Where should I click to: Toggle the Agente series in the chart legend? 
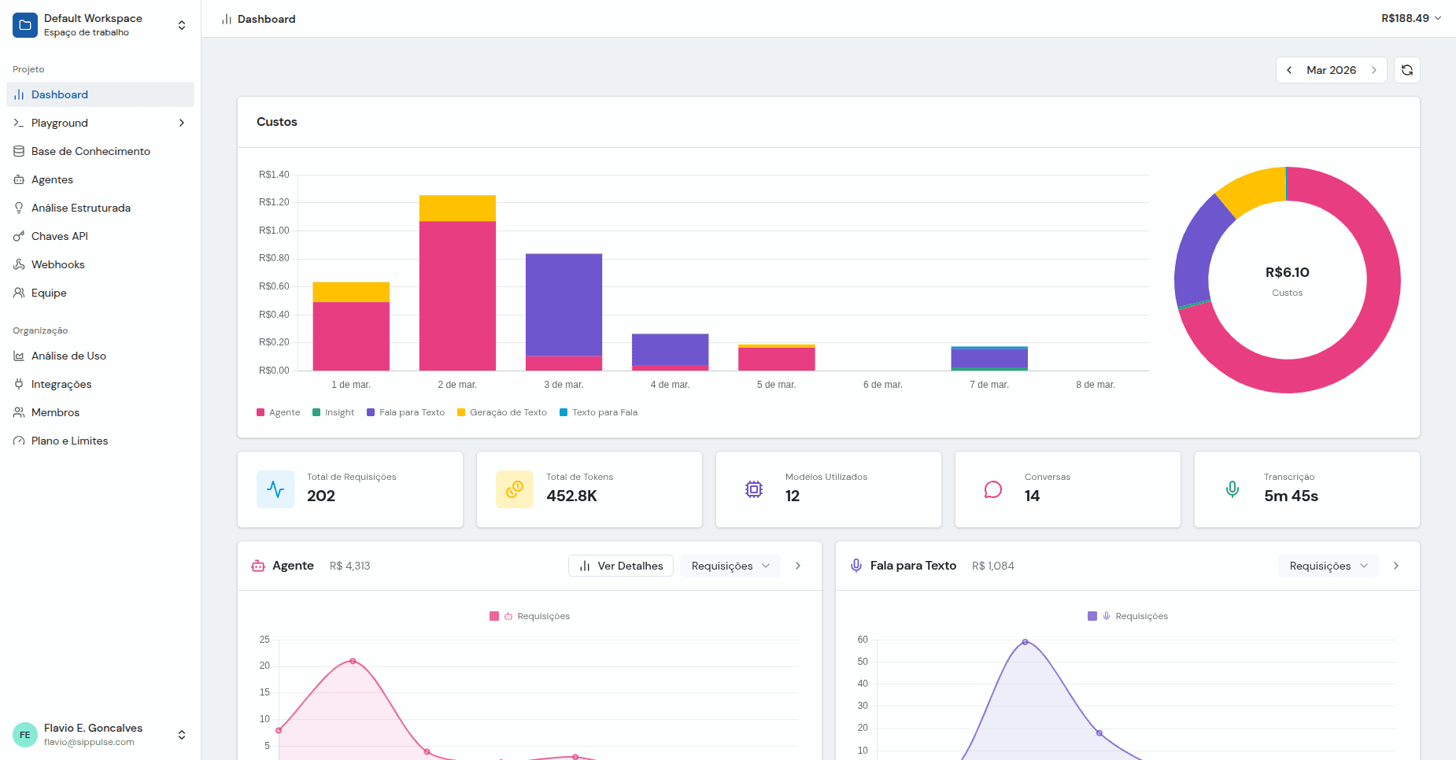click(279, 412)
